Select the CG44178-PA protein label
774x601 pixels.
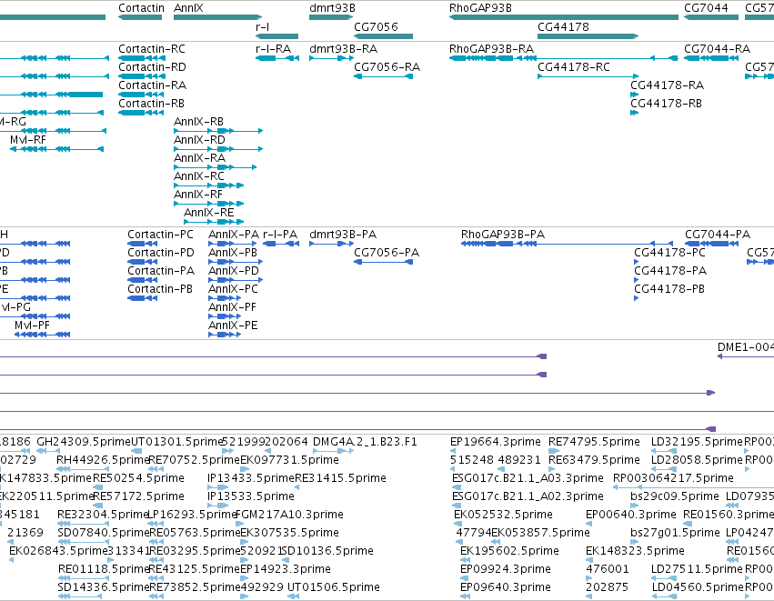[x=670, y=271]
